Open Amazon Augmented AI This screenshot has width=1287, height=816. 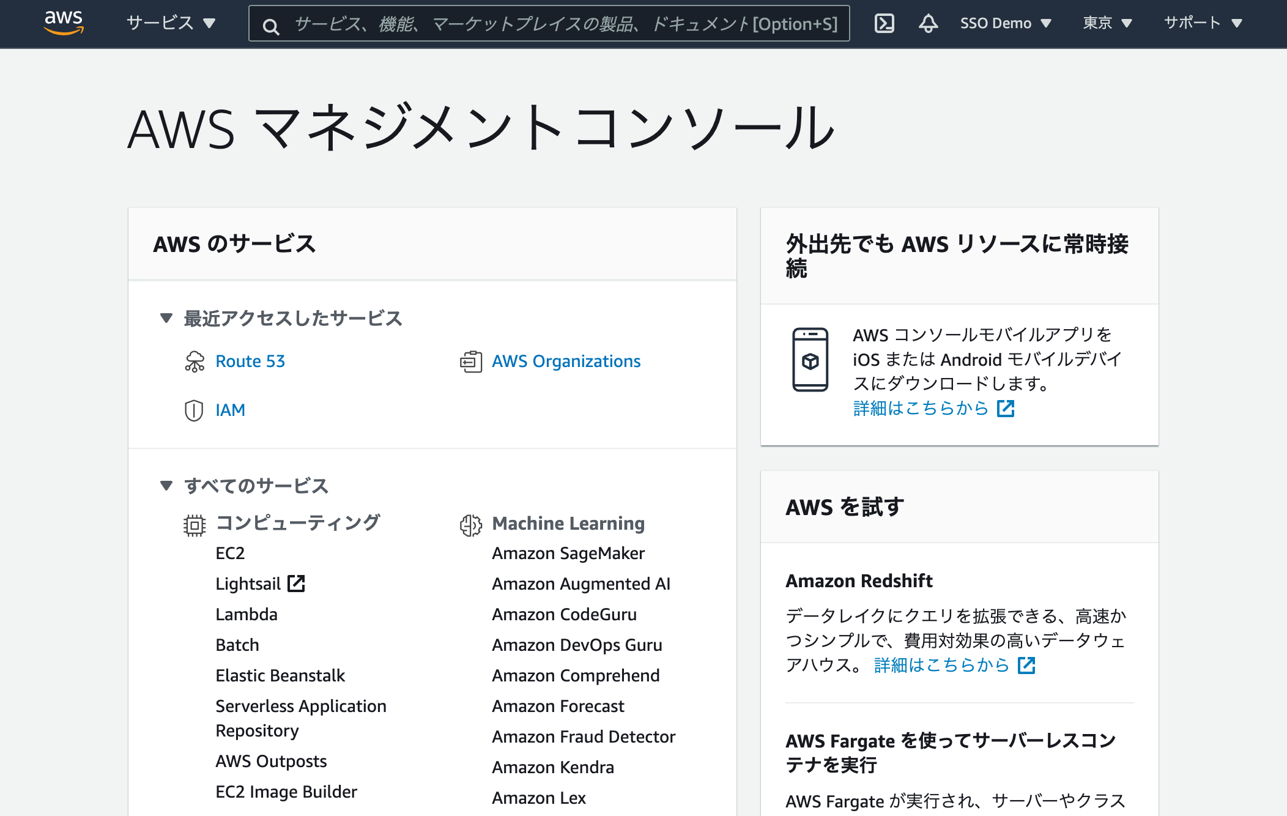[581, 584]
